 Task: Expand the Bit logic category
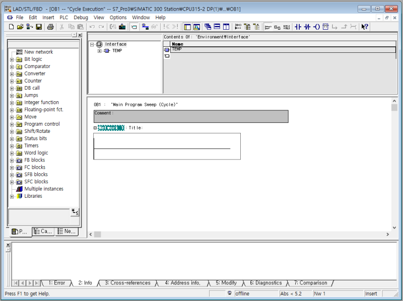click(x=11, y=59)
